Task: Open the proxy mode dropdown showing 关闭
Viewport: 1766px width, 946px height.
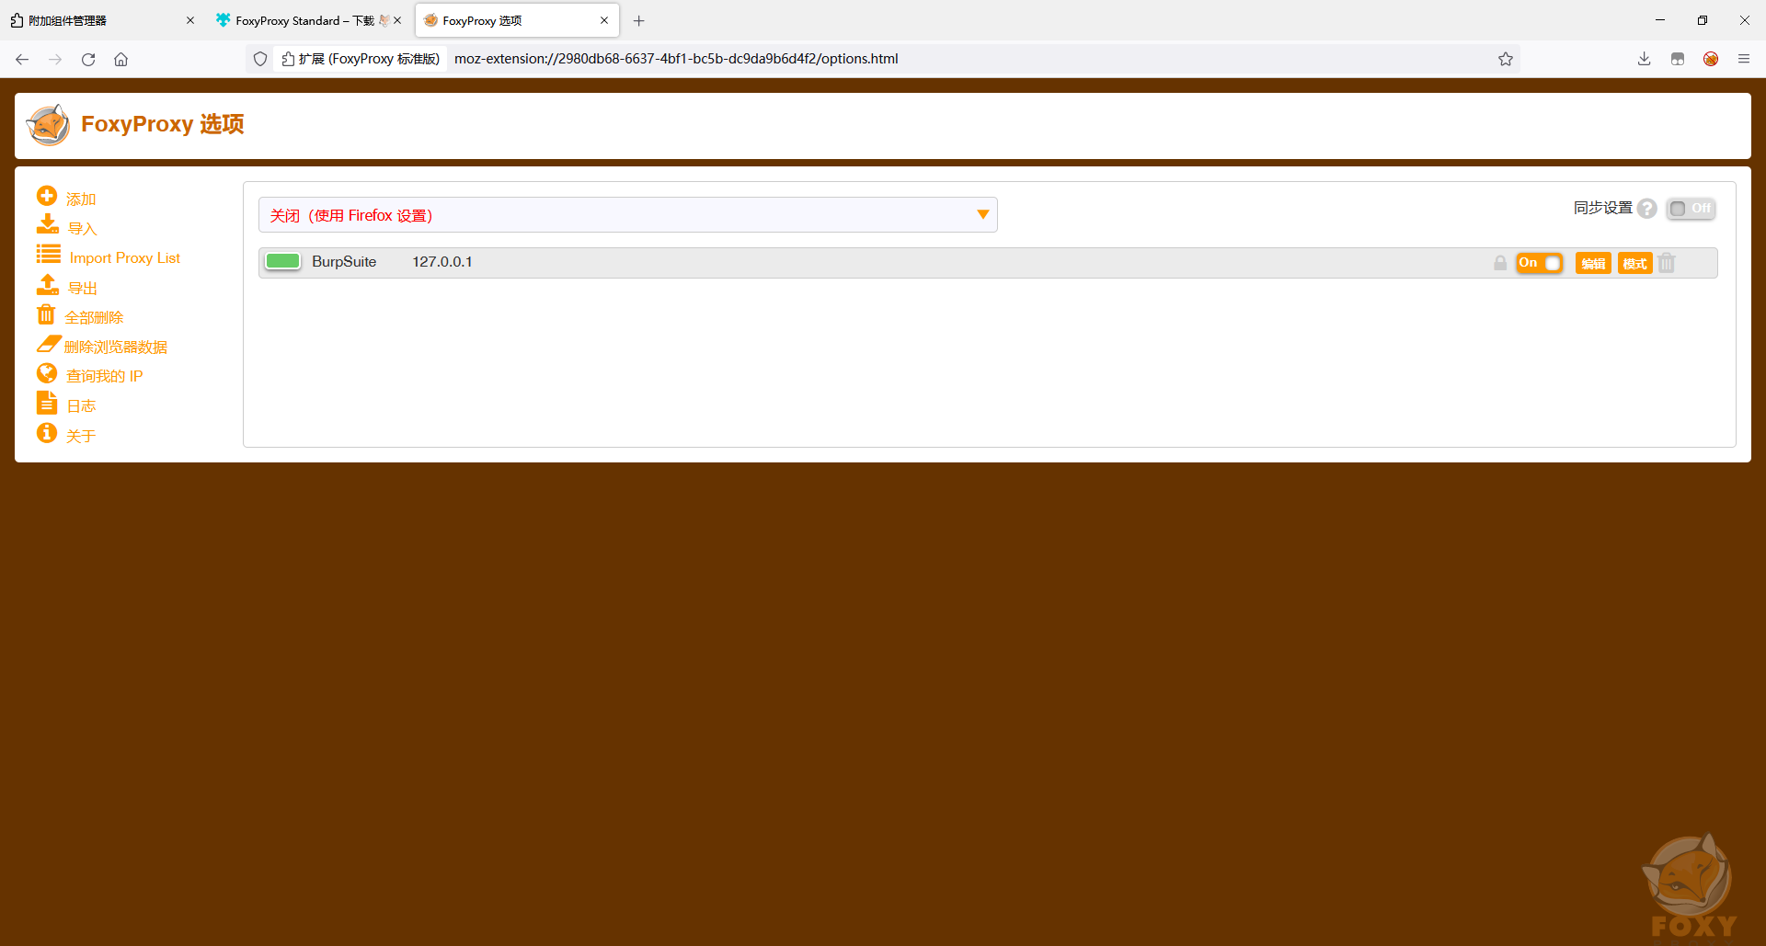Action: click(627, 215)
